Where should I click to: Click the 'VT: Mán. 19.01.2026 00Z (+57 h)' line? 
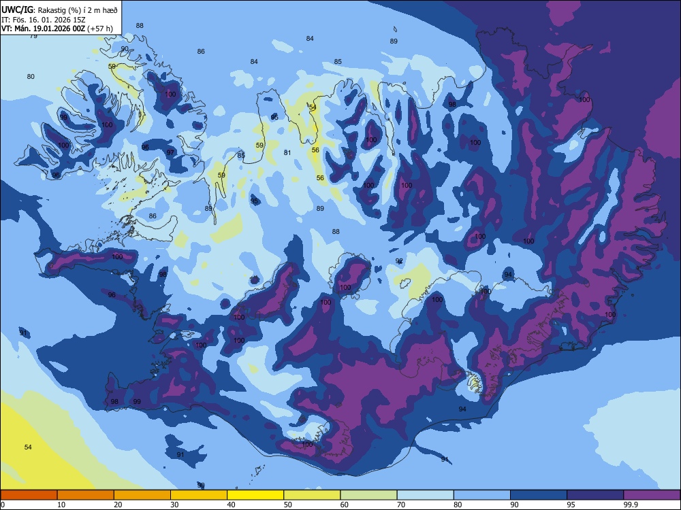[x=57, y=29]
